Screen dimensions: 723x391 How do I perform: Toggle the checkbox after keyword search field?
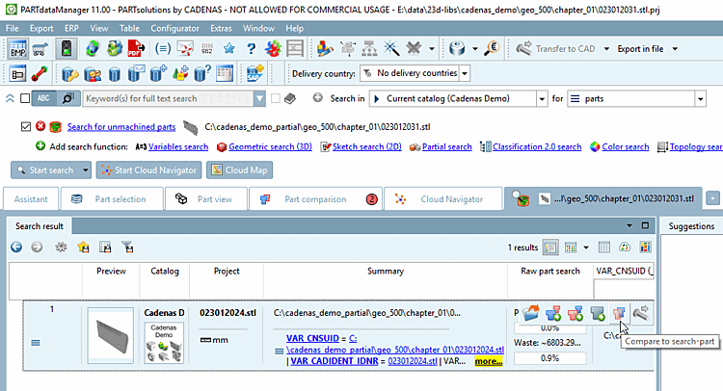[276, 98]
